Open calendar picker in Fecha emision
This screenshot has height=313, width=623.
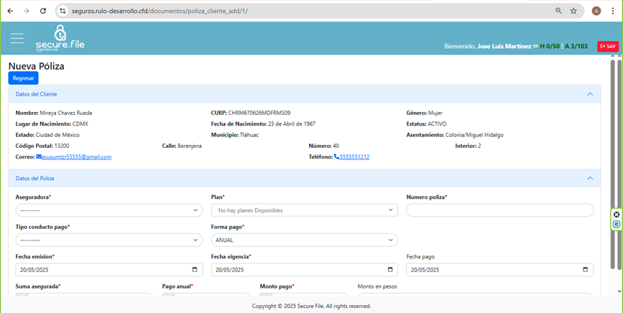195,270
